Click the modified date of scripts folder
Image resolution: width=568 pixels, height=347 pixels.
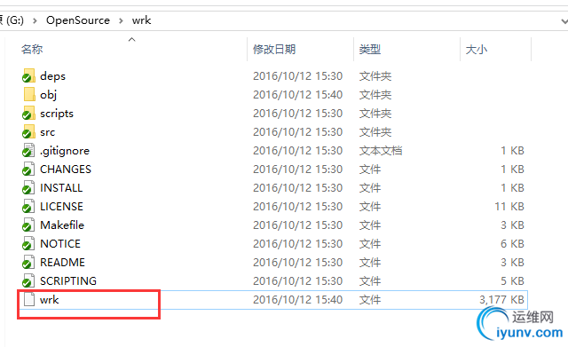(x=298, y=114)
